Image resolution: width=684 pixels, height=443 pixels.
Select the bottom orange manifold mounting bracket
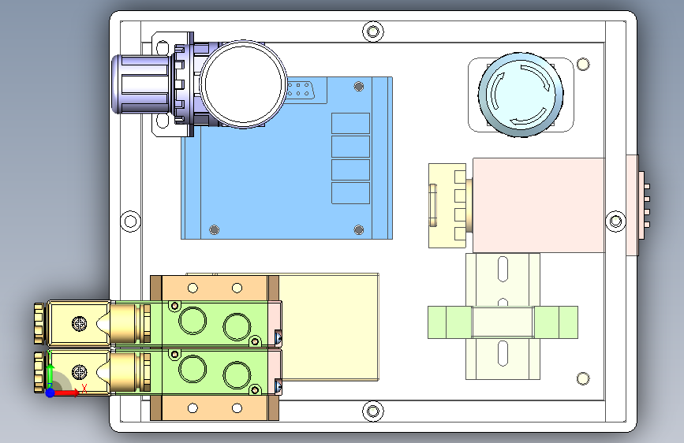(x=214, y=408)
